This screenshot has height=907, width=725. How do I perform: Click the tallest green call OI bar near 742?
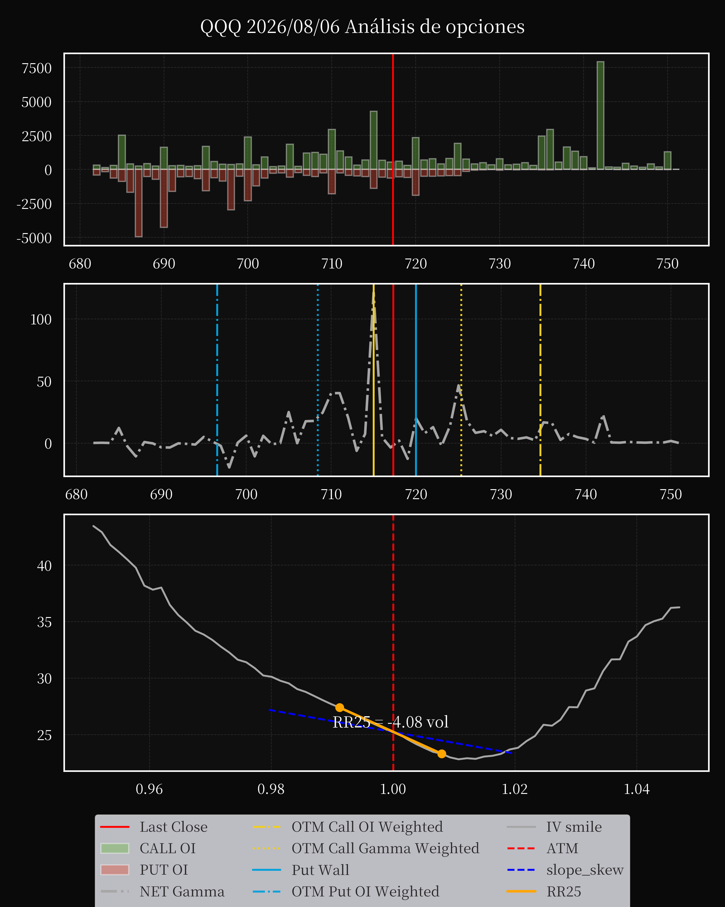coord(600,116)
